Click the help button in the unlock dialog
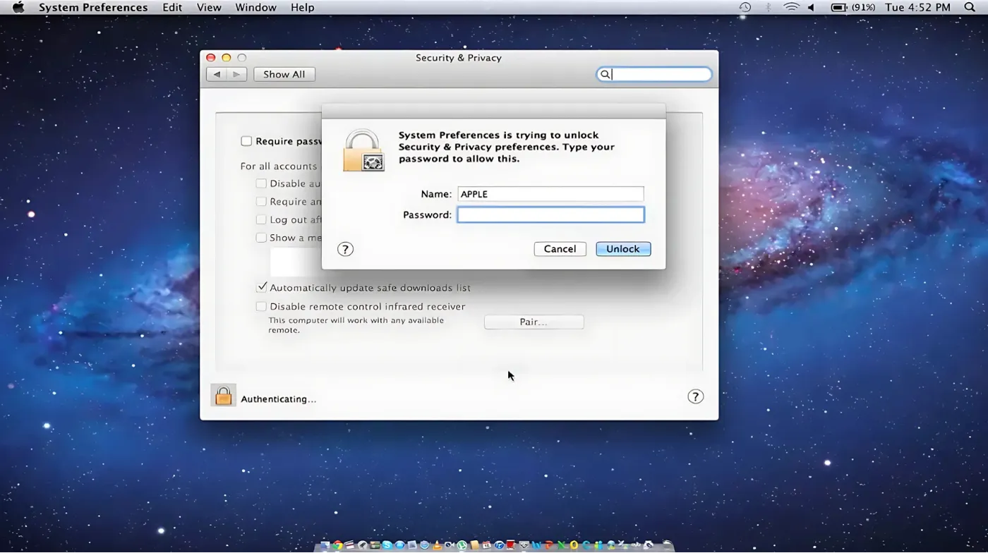988x553 pixels. (345, 249)
